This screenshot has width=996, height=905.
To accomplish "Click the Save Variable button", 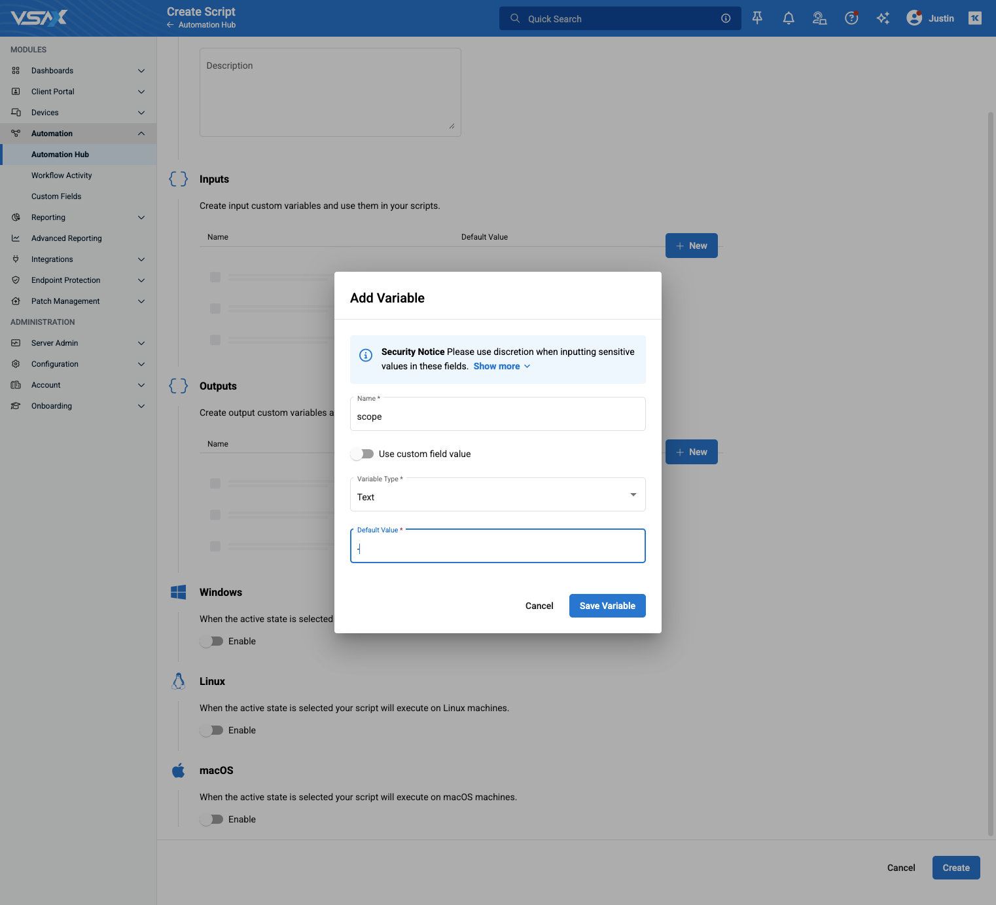I will 607,606.
